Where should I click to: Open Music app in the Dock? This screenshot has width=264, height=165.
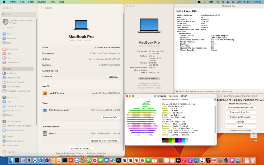click(x=184, y=160)
